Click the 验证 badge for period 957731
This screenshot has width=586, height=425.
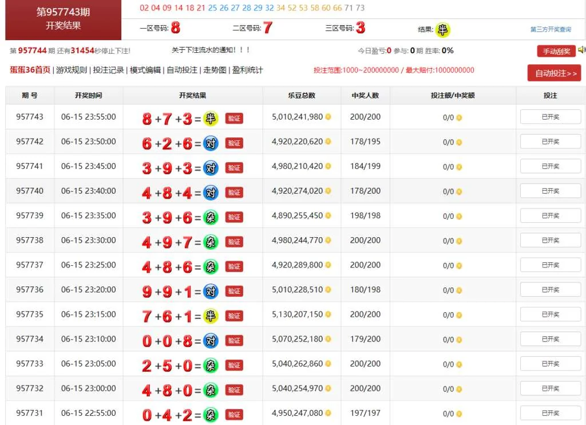[234, 414]
